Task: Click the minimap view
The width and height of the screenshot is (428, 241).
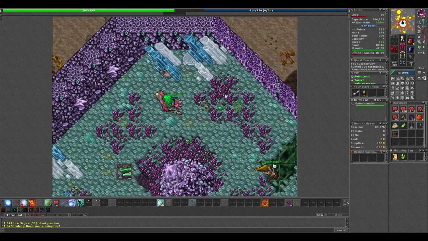Action: [x=403, y=21]
